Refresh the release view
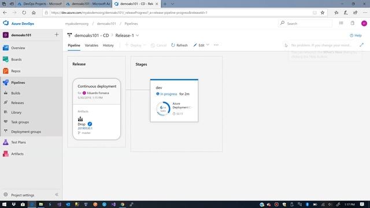 [179, 45]
